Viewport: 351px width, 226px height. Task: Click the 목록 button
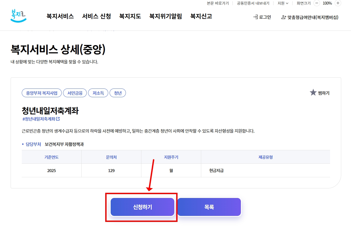point(209,207)
